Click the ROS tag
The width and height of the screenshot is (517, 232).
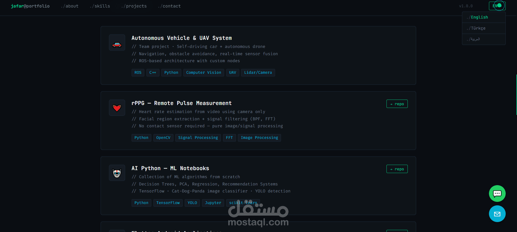[138, 73]
